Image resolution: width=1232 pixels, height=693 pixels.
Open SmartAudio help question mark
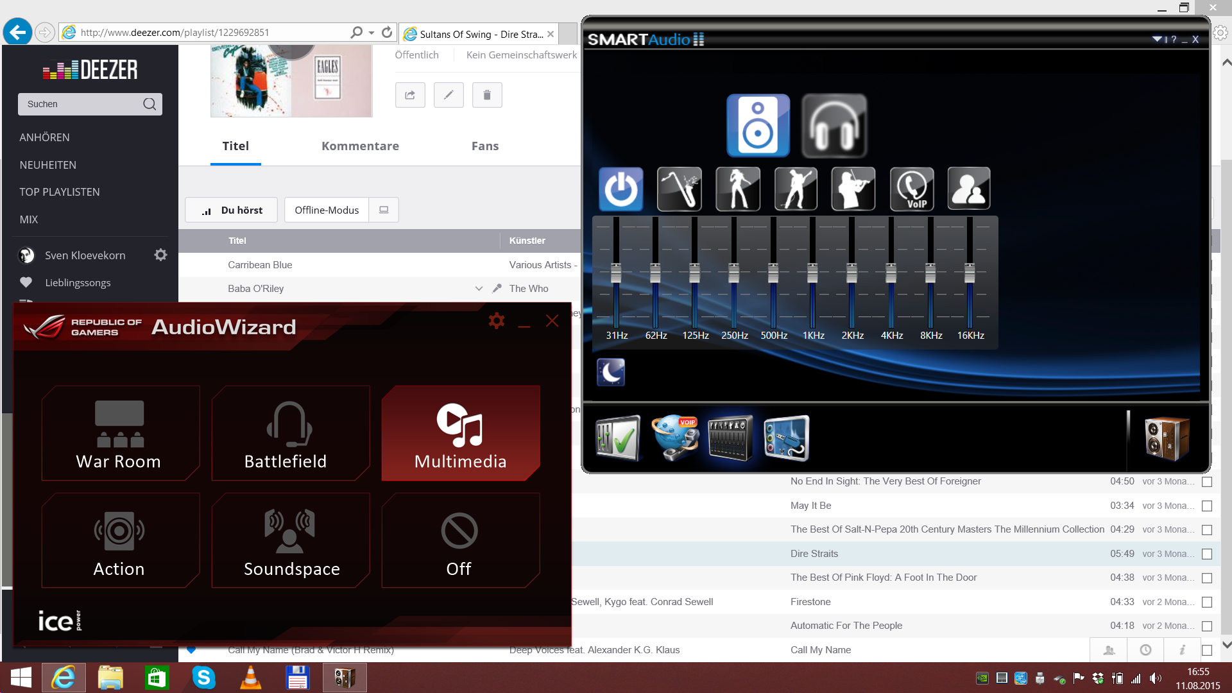1174,39
